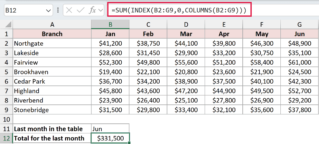Select column A header
This screenshot has width=319, height=144.
pyautogui.click(x=52, y=24)
